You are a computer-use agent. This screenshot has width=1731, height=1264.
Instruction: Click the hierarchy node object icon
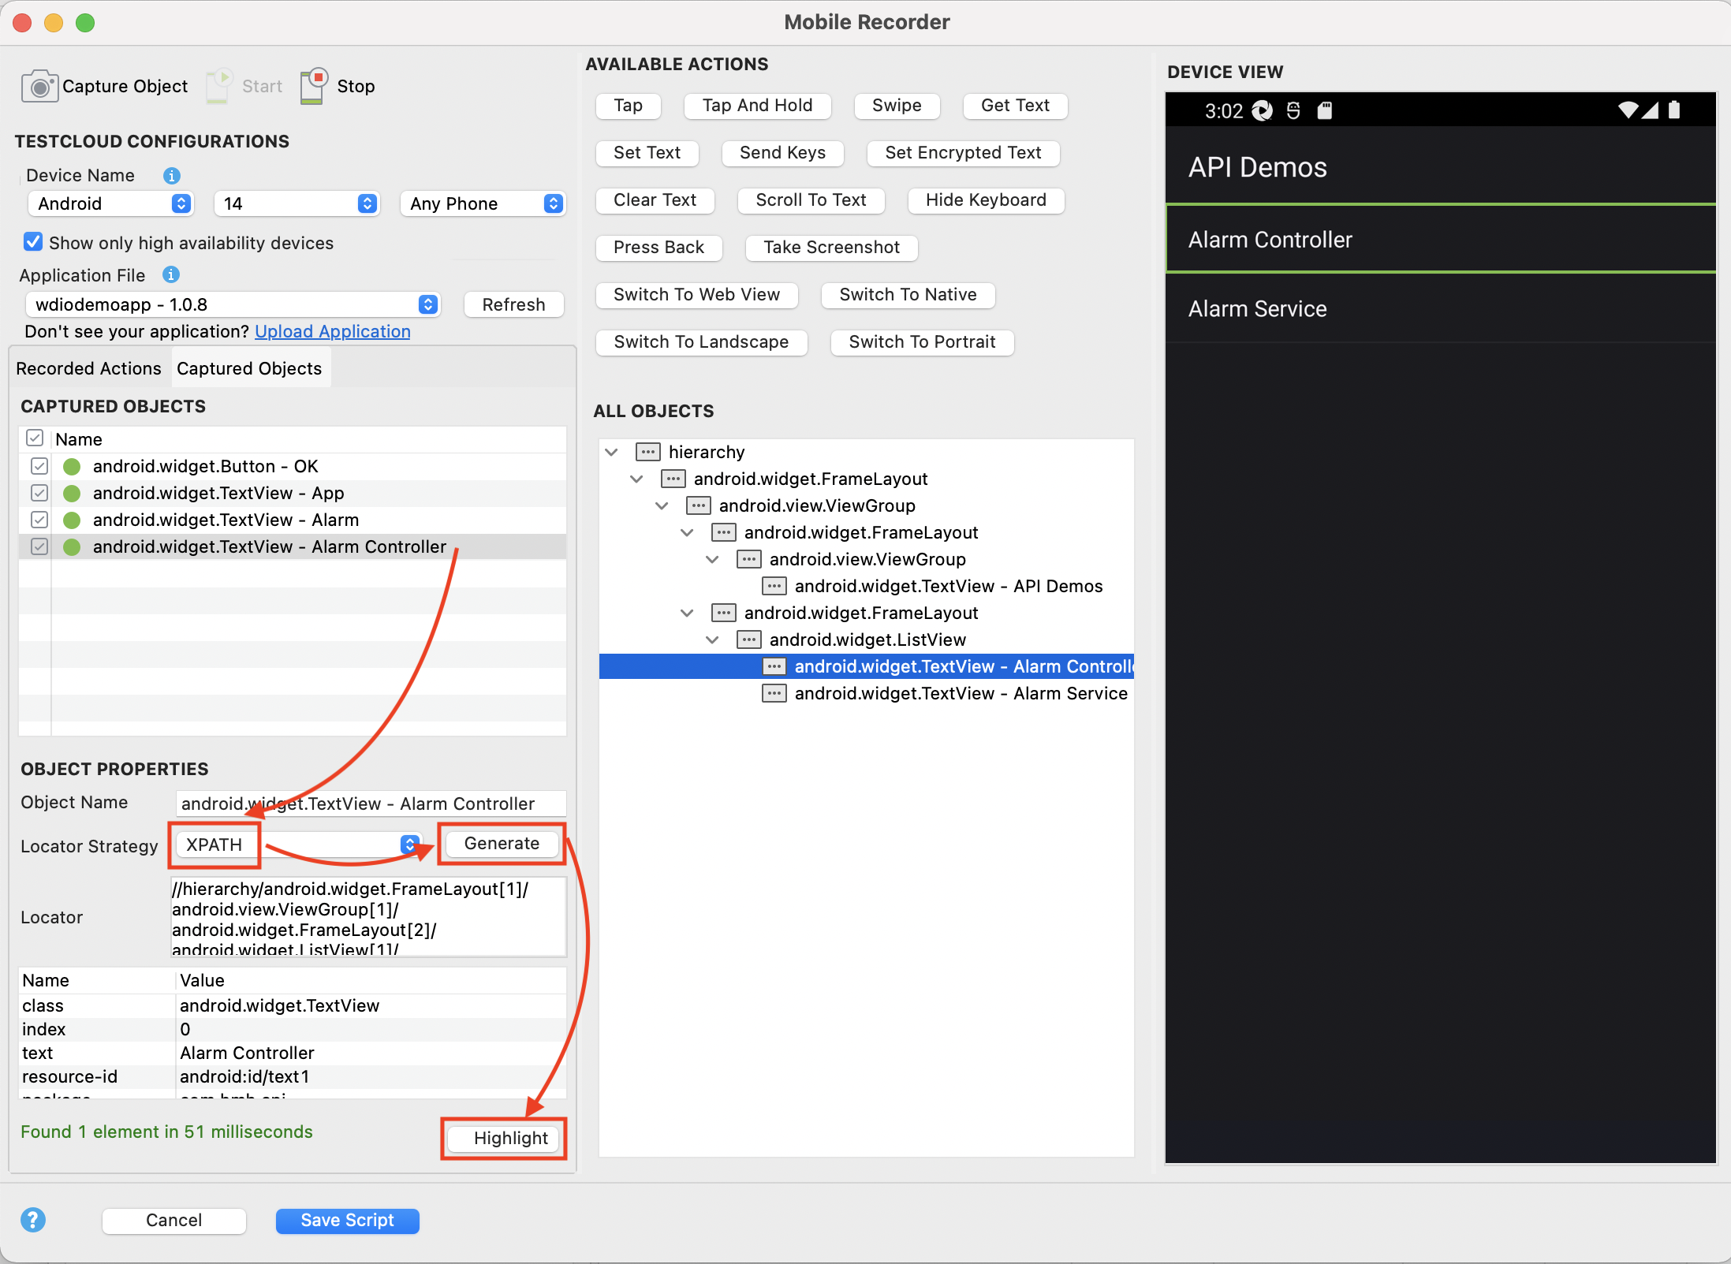[x=647, y=452]
